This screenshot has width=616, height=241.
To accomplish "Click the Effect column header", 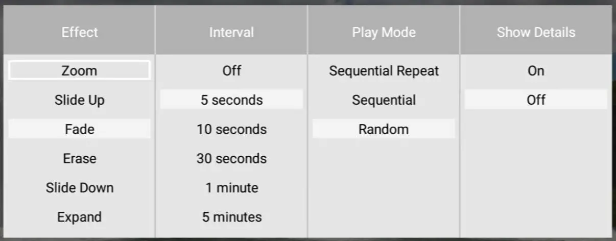I will point(79,32).
